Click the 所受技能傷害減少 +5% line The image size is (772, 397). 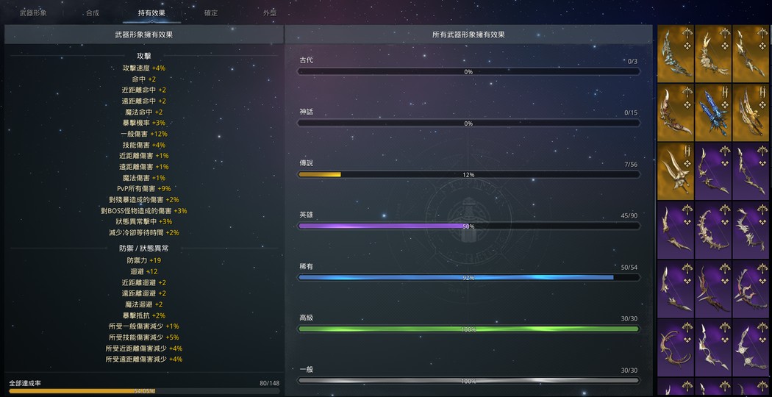(x=144, y=337)
